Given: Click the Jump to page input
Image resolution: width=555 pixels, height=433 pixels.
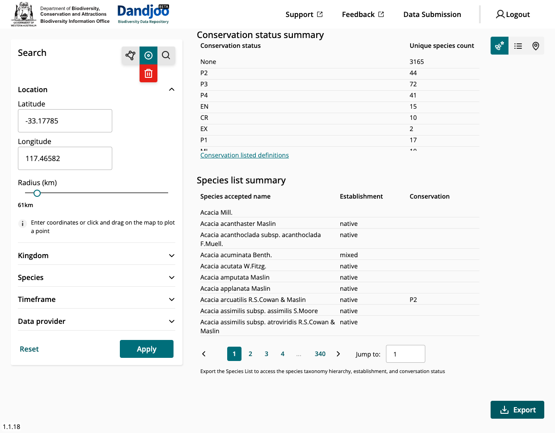Looking at the screenshot, I should [406, 354].
